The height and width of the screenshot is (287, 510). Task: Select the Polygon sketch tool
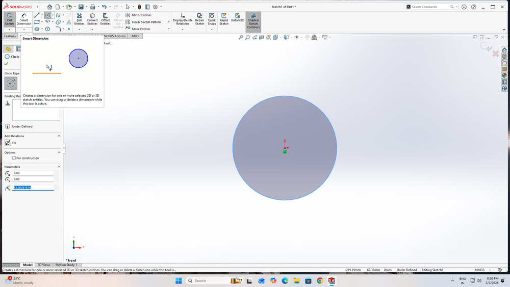coord(47,29)
